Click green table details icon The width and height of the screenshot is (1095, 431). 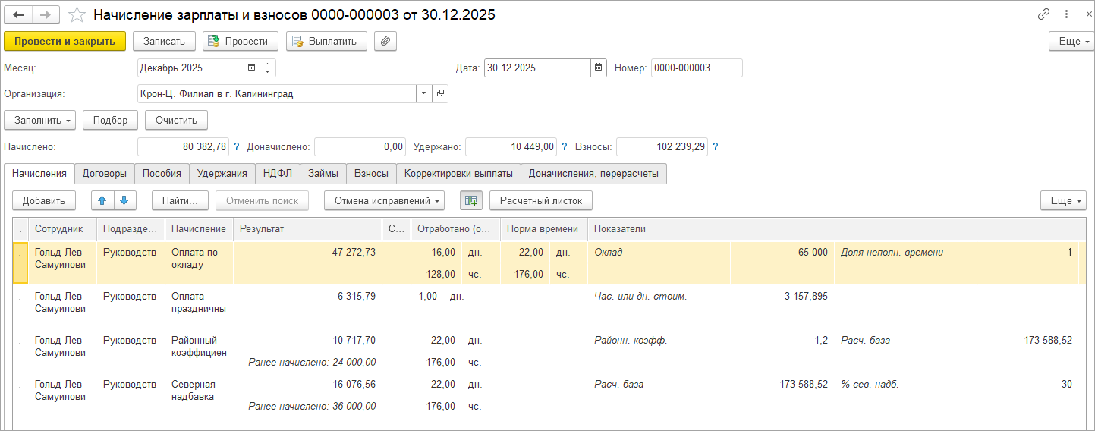tap(471, 200)
